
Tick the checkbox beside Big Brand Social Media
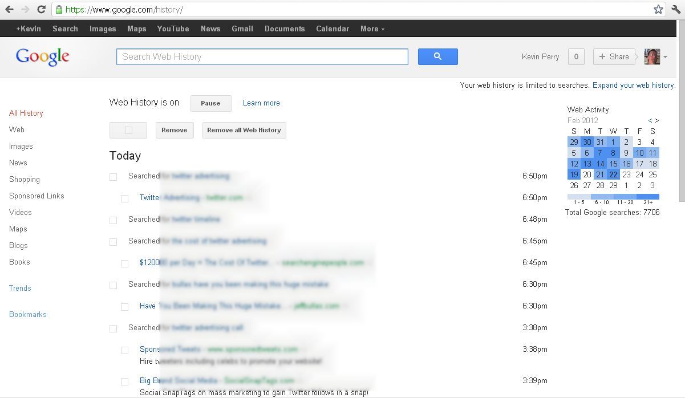pos(124,381)
